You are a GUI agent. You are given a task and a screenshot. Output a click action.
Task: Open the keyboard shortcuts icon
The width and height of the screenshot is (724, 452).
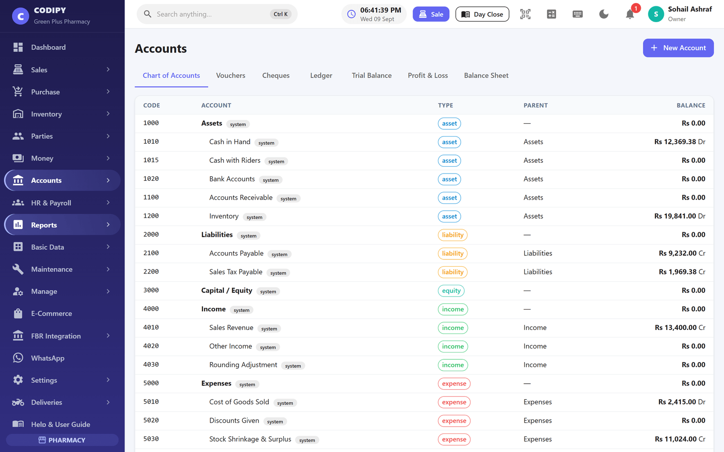tap(578, 14)
